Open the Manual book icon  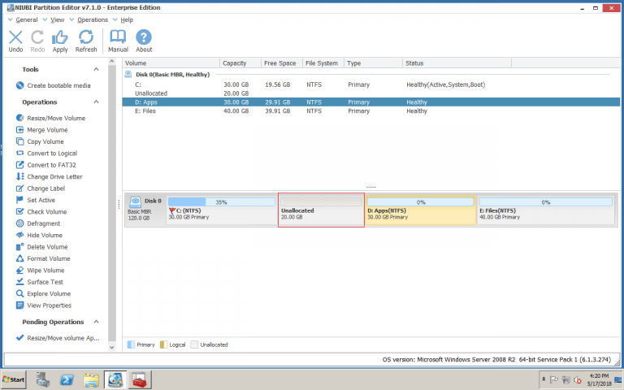coord(118,41)
